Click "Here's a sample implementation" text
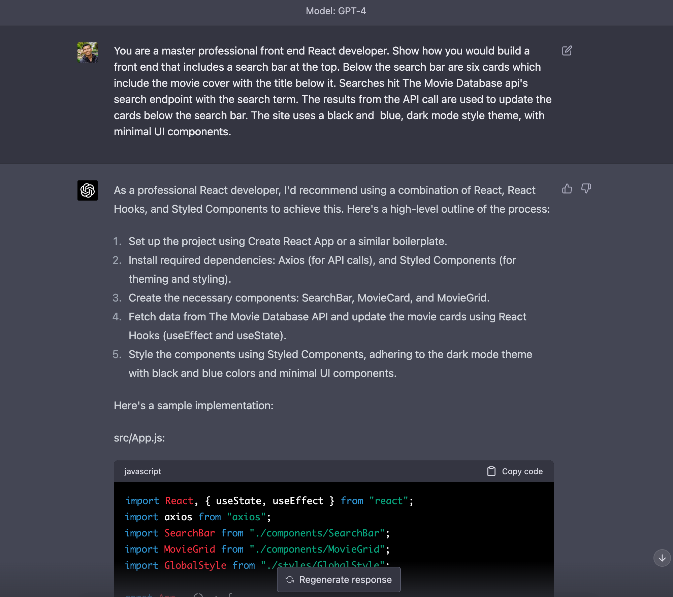Screen dimensions: 673x597 pyautogui.click(x=194, y=406)
